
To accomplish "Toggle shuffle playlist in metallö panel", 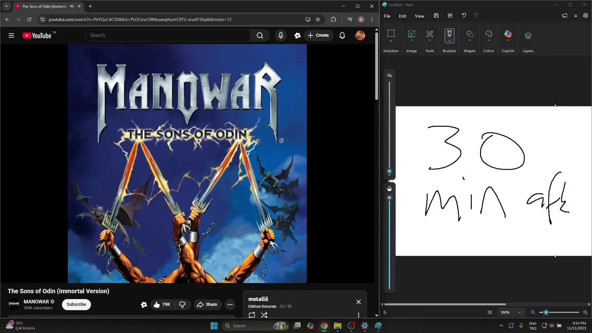I will coord(264,315).
